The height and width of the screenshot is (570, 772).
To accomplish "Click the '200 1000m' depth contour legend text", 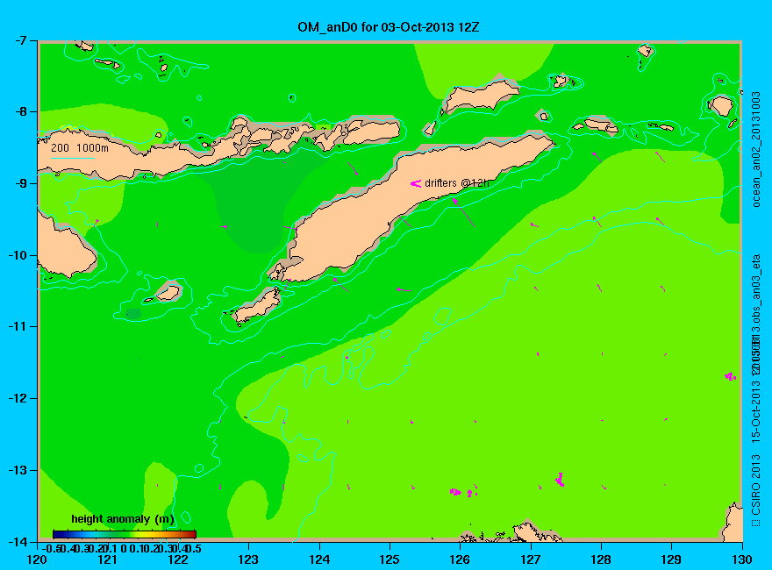I will [80, 147].
